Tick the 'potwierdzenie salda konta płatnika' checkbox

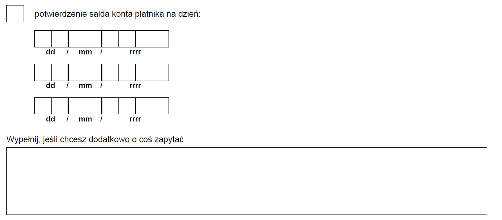click(15, 14)
